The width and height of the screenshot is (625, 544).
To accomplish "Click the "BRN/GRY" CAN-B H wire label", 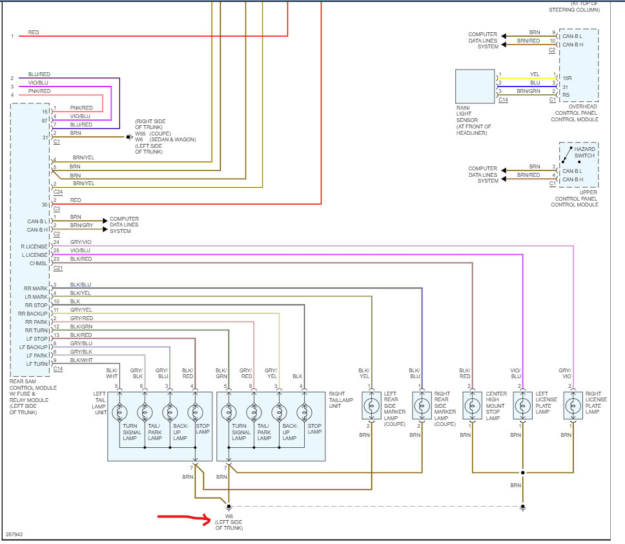I will pos(81,225).
